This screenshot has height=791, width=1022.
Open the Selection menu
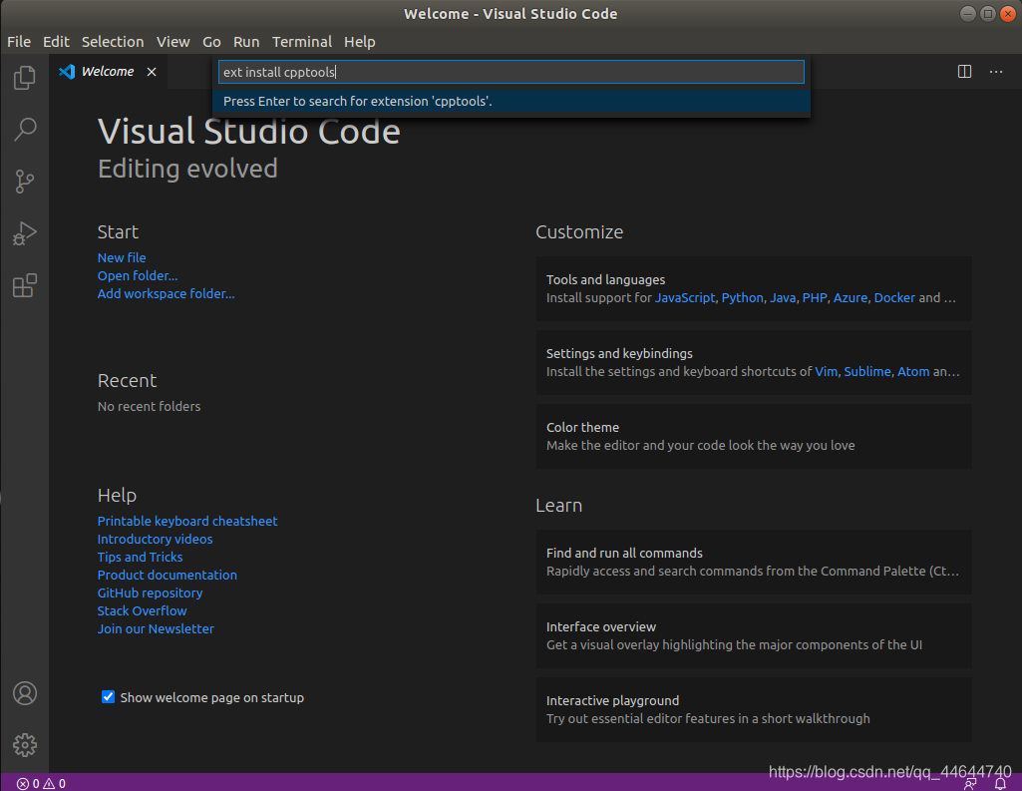pos(113,42)
